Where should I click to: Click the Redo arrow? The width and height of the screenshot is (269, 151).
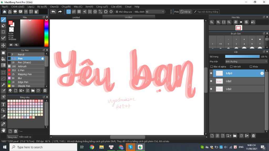[x=60, y=12]
